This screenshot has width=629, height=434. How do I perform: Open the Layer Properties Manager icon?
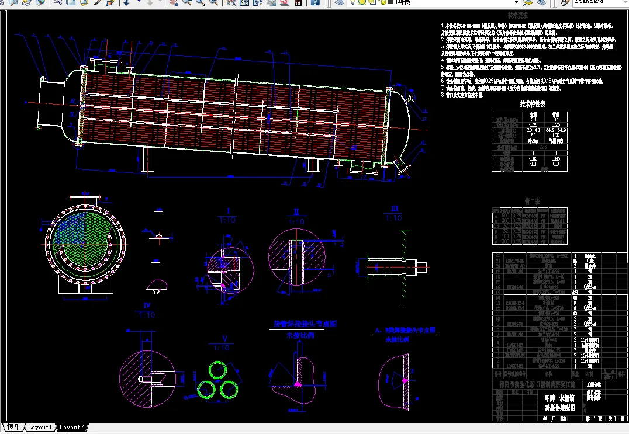click(340, 2)
